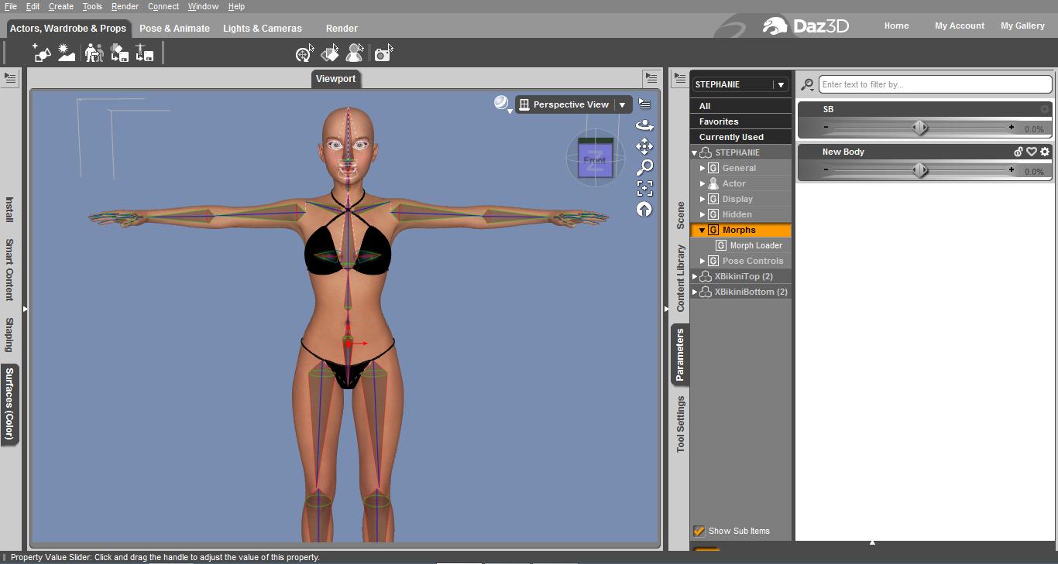Open the My Gallery link
The height and width of the screenshot is (564, 1058).
(x=1022, y=26)
